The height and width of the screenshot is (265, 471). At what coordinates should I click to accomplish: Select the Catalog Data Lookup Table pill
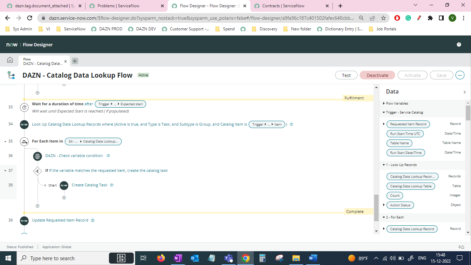(x=411, y=186)
